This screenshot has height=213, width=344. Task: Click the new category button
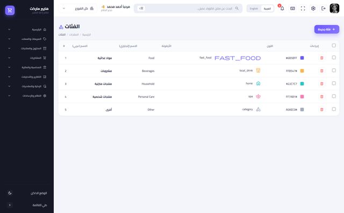[x=327, y=29]
